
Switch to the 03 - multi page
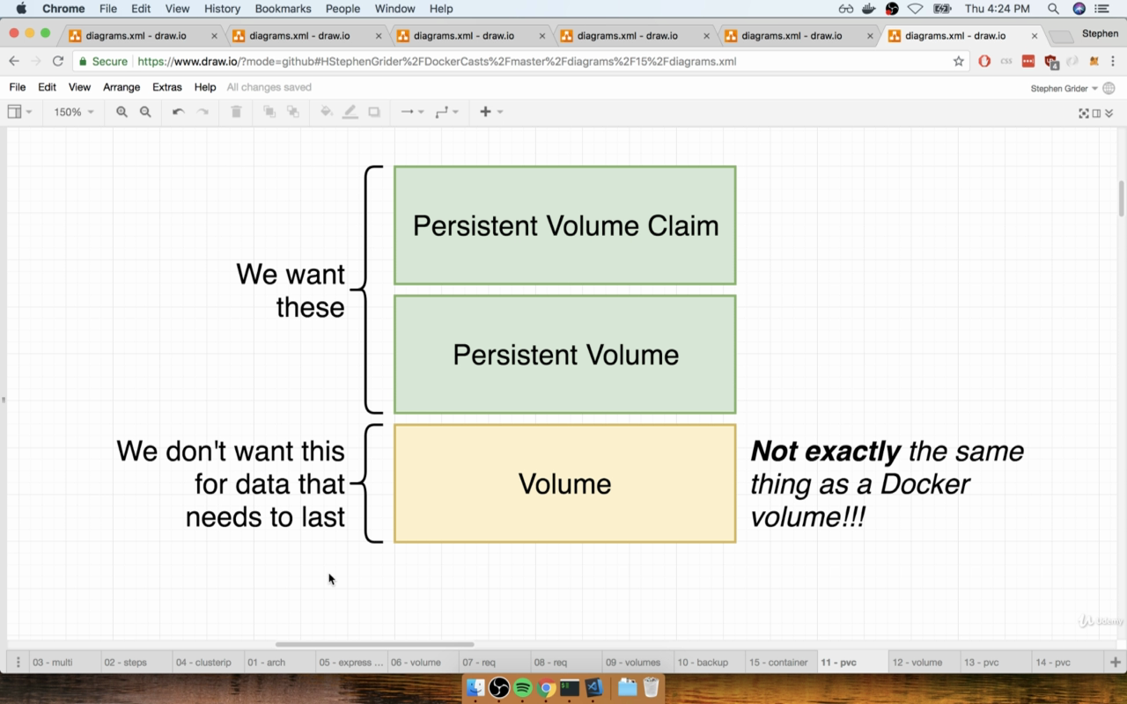pyautogui.click(x=53, y=662)
